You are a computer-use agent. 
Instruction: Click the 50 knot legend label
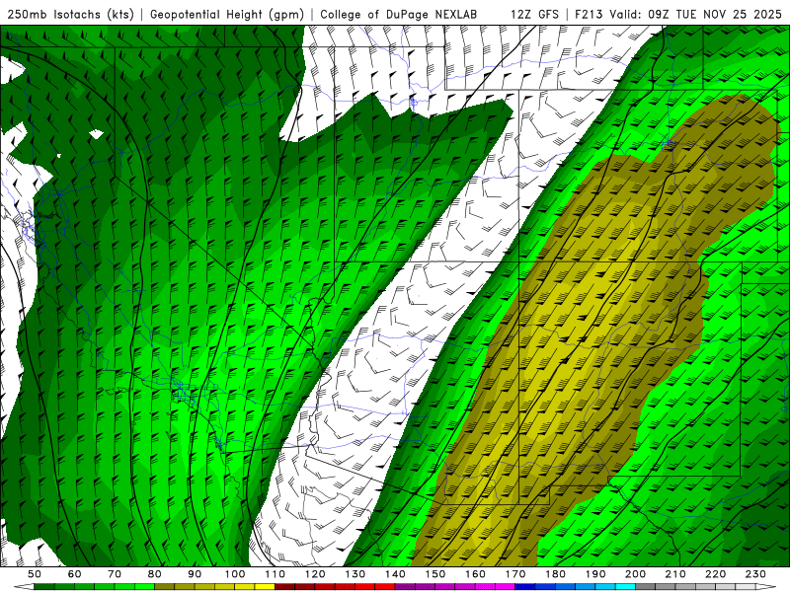pyautogui.click(x=35, y=574)
